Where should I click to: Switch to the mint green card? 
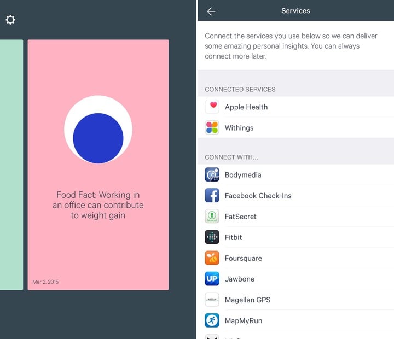pos(11,164)
